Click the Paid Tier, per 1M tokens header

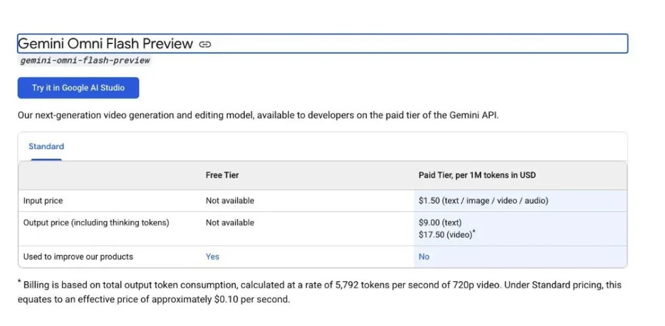(477, 175)
